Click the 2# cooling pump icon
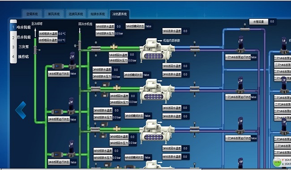The image size is (291, 170). [x=71, y=106]
